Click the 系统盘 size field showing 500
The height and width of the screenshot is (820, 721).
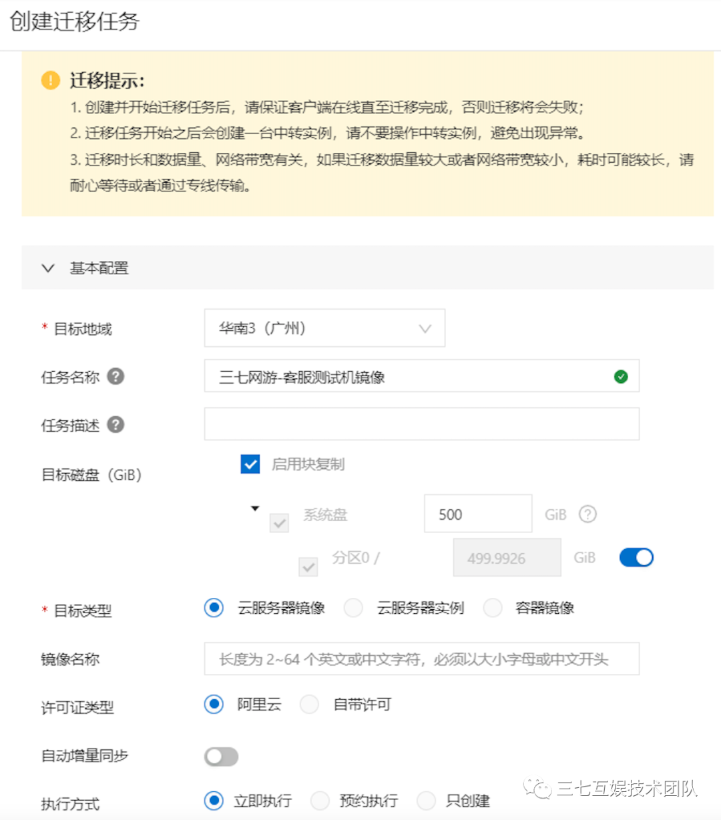click(478, 514)
